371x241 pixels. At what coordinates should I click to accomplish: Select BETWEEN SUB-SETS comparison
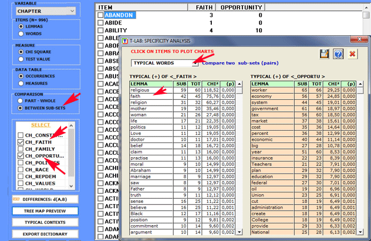tap(21, 108)
